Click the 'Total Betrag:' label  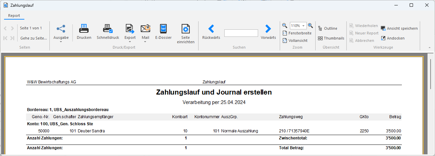coord(291,148)
